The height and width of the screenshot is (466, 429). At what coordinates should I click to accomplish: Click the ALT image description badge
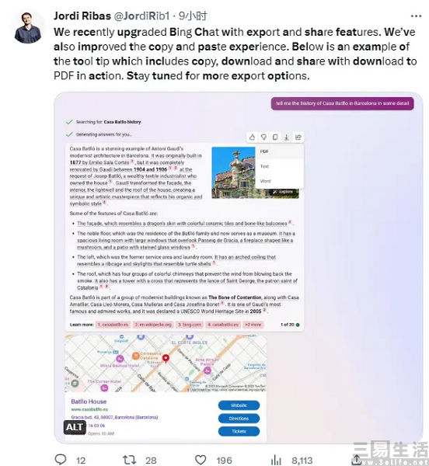click(75, 427)
